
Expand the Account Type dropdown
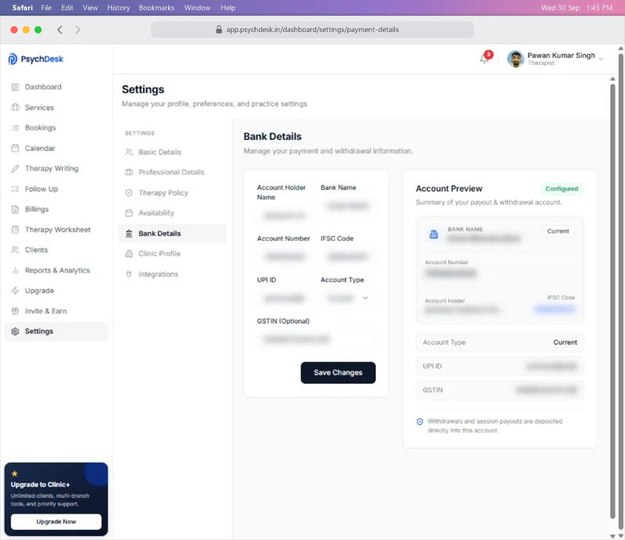pos(347,298)
